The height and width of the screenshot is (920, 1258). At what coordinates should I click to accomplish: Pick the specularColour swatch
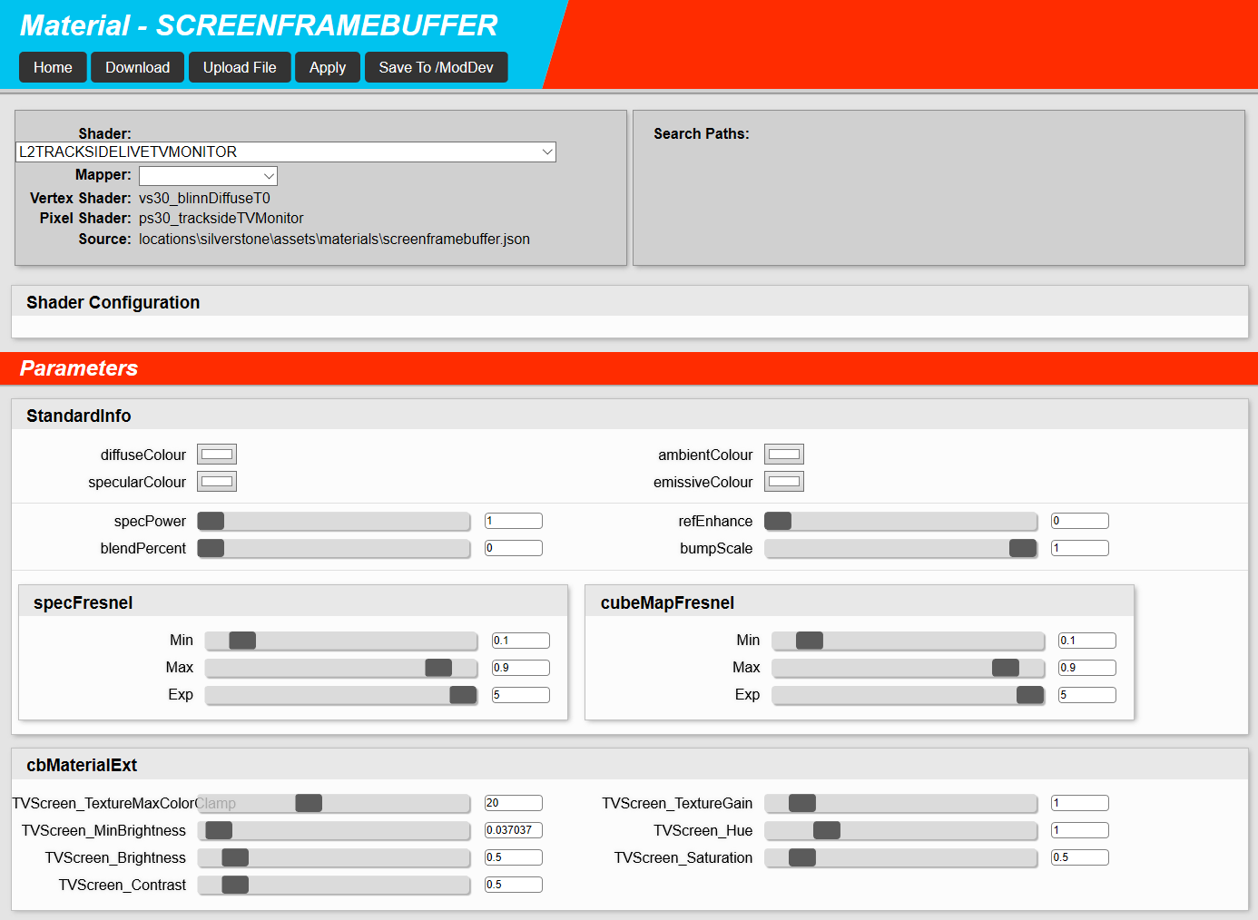tap(217, 482)
